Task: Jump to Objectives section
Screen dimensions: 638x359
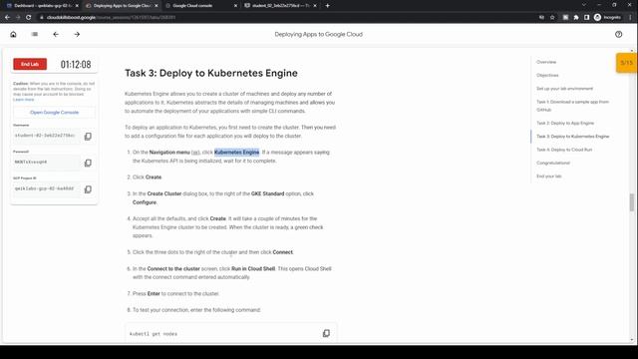Action: click(547, 76)
